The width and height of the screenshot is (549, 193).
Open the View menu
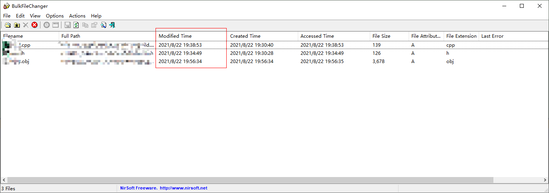point(35,16)
